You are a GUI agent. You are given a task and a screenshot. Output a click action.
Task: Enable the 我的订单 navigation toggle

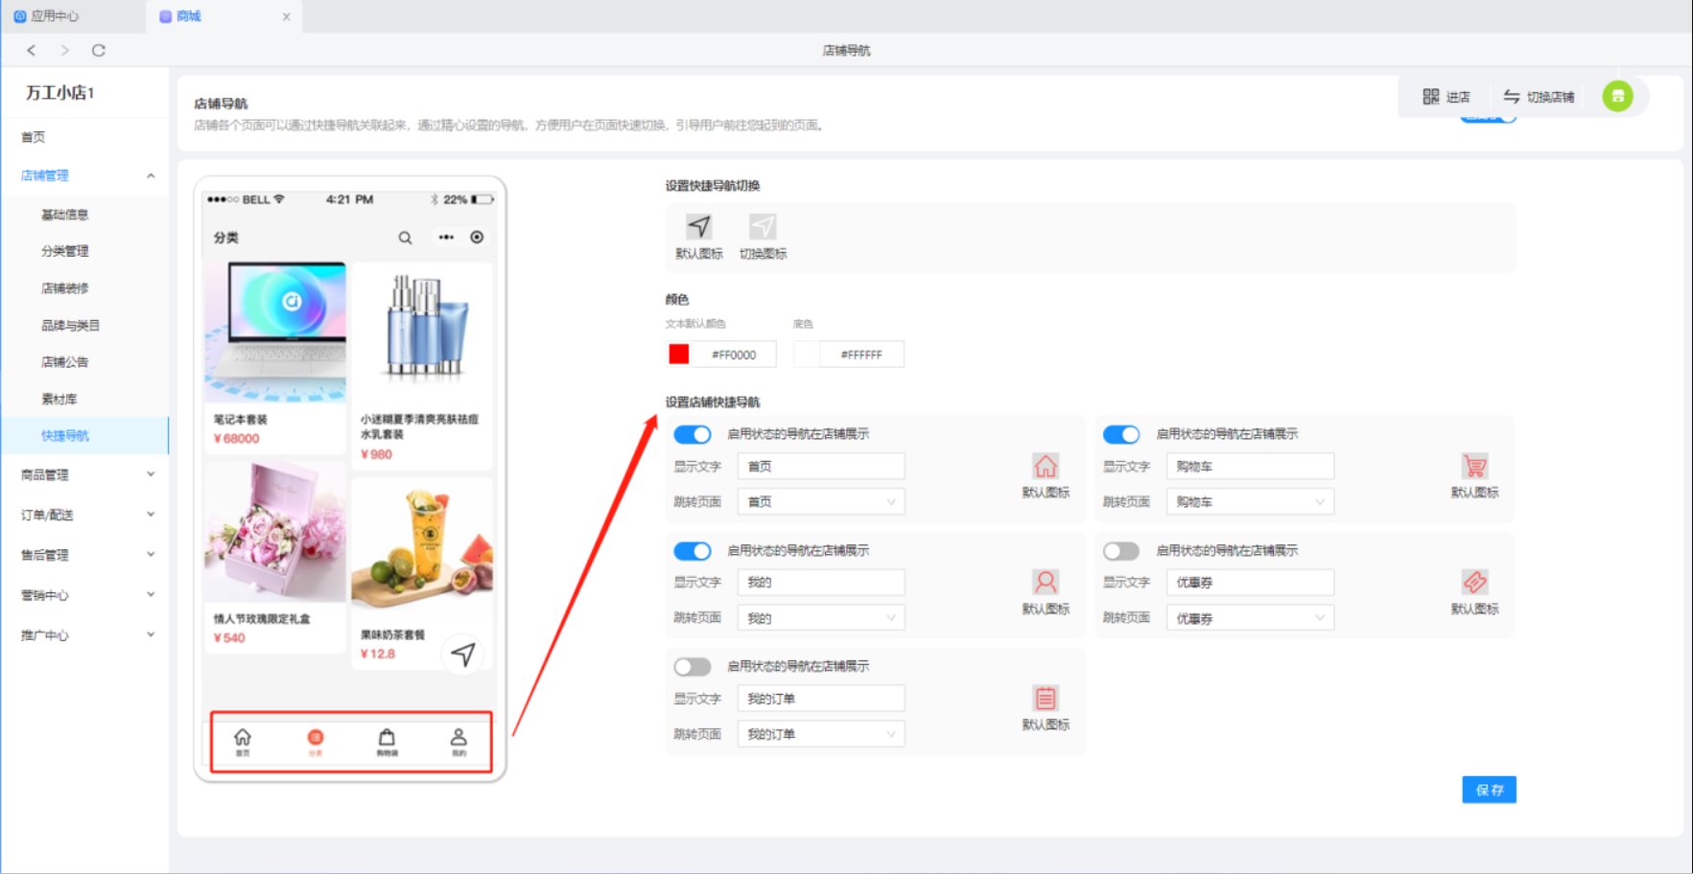pyautogui.click(x=692, y=667)
